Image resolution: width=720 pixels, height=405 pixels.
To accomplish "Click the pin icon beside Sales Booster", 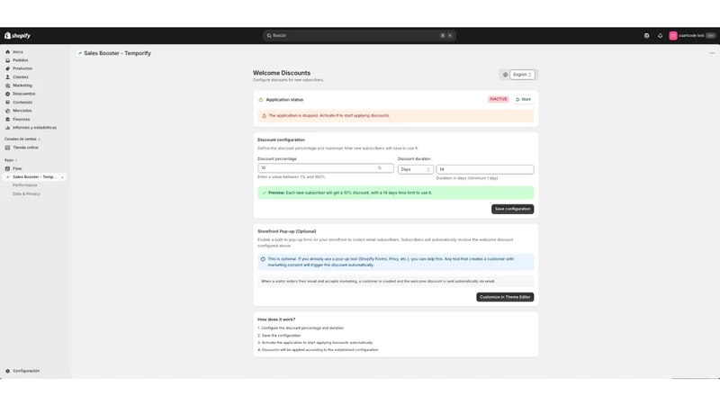I will coord(62,177).
